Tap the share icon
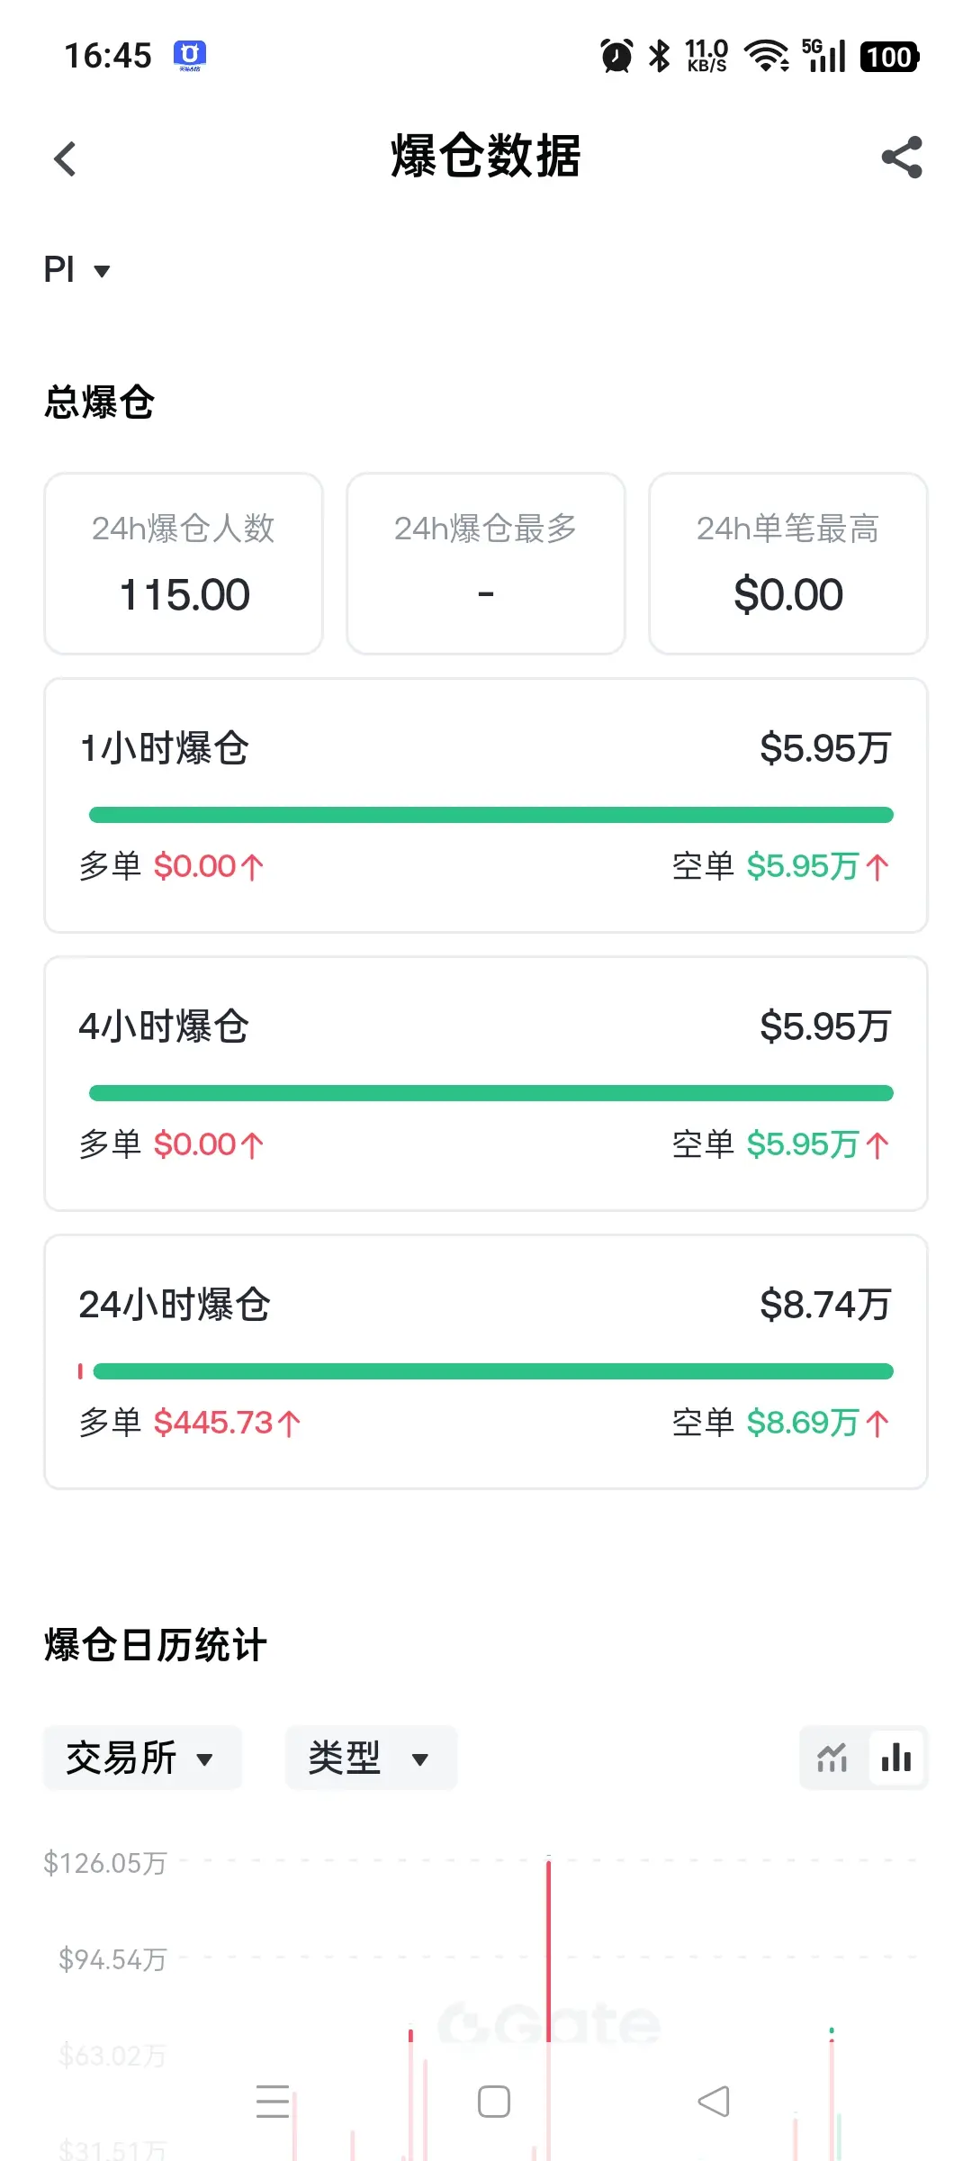972x2161 pixels. tap(902, 158)
